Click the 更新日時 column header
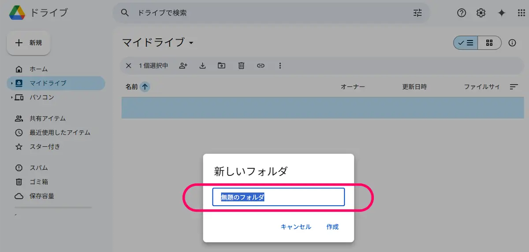This screenshot has width=529, height=252. click(414, 87)
